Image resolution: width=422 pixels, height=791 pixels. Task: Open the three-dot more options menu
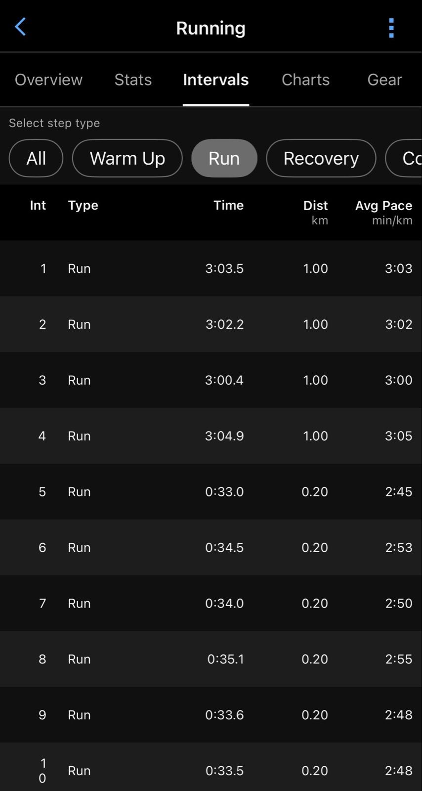pyautogui.click(x=391, y=28)
